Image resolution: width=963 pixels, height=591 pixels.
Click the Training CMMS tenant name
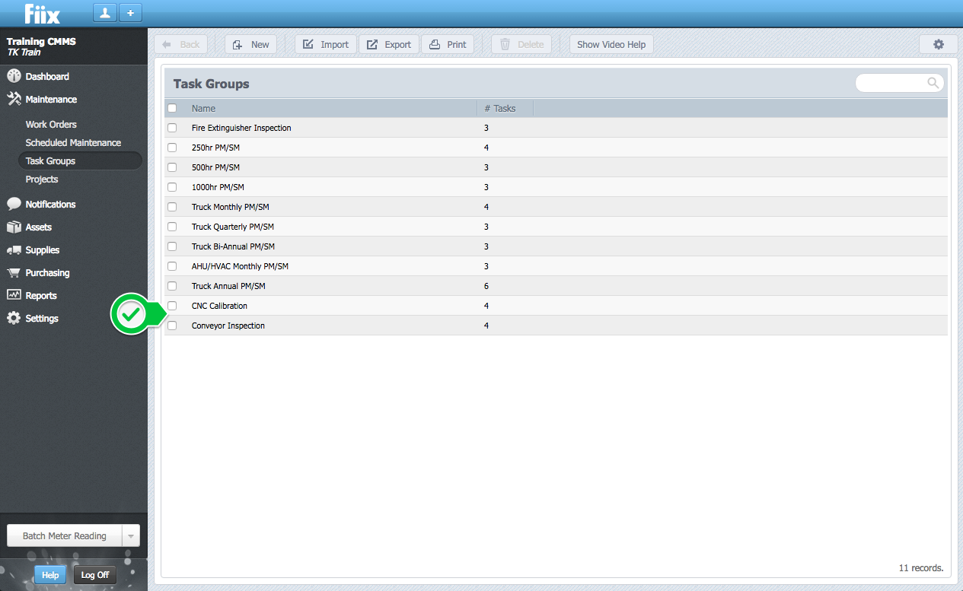41,42
